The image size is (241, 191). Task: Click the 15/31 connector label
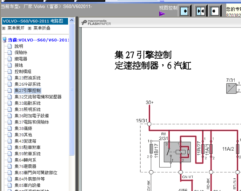click(142, 120)
